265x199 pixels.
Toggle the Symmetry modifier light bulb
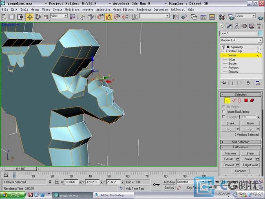(223, 47)
